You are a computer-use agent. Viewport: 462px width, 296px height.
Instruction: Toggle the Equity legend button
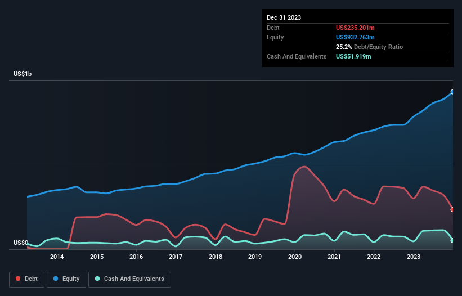66,279
